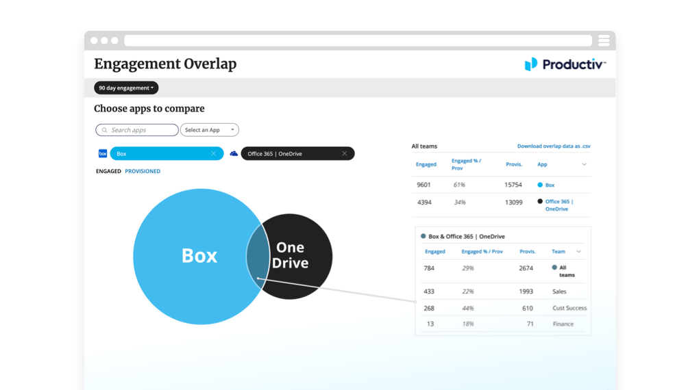Sort by App column header
The height and width of the screenshot is (390, 699).
[x=542, y=164]
